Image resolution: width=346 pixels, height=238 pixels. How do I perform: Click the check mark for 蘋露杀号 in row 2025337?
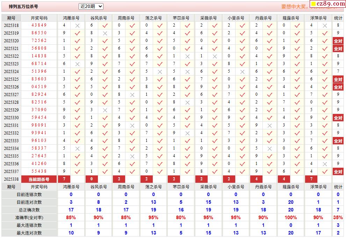pos(297,172)
